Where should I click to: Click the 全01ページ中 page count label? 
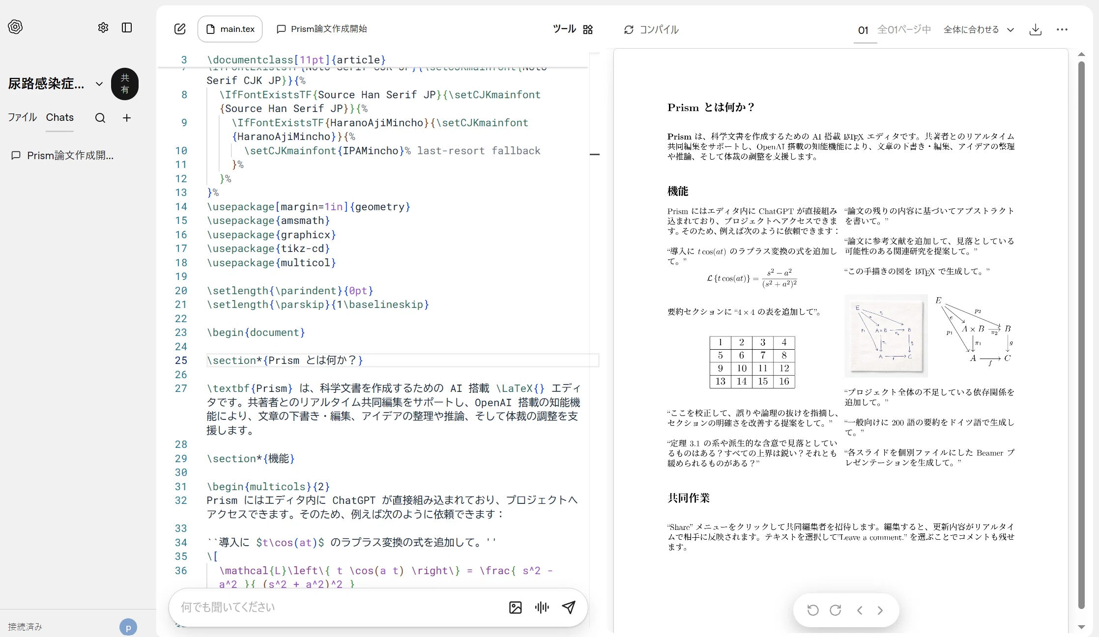pyautogui.click(x=904, y=29)
